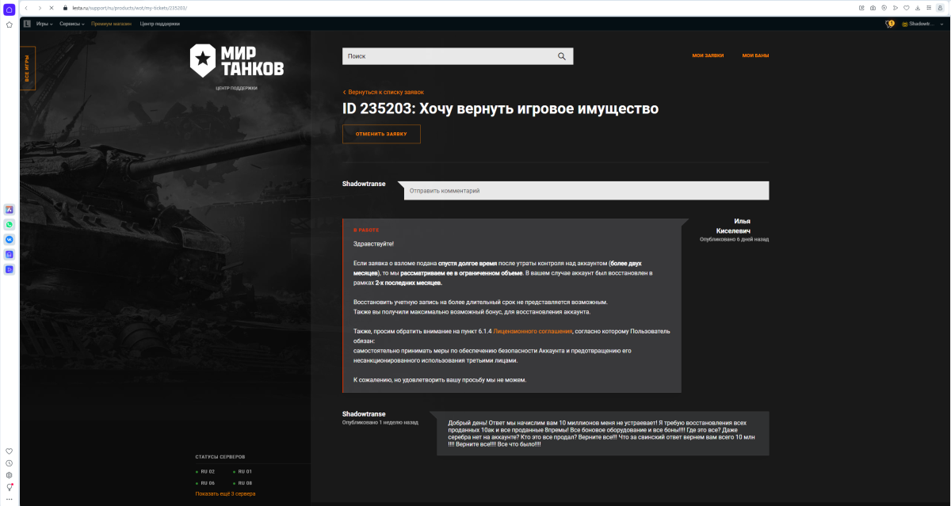
Task: Click the Отправить комментарий input field
Action: click(586, 191)
